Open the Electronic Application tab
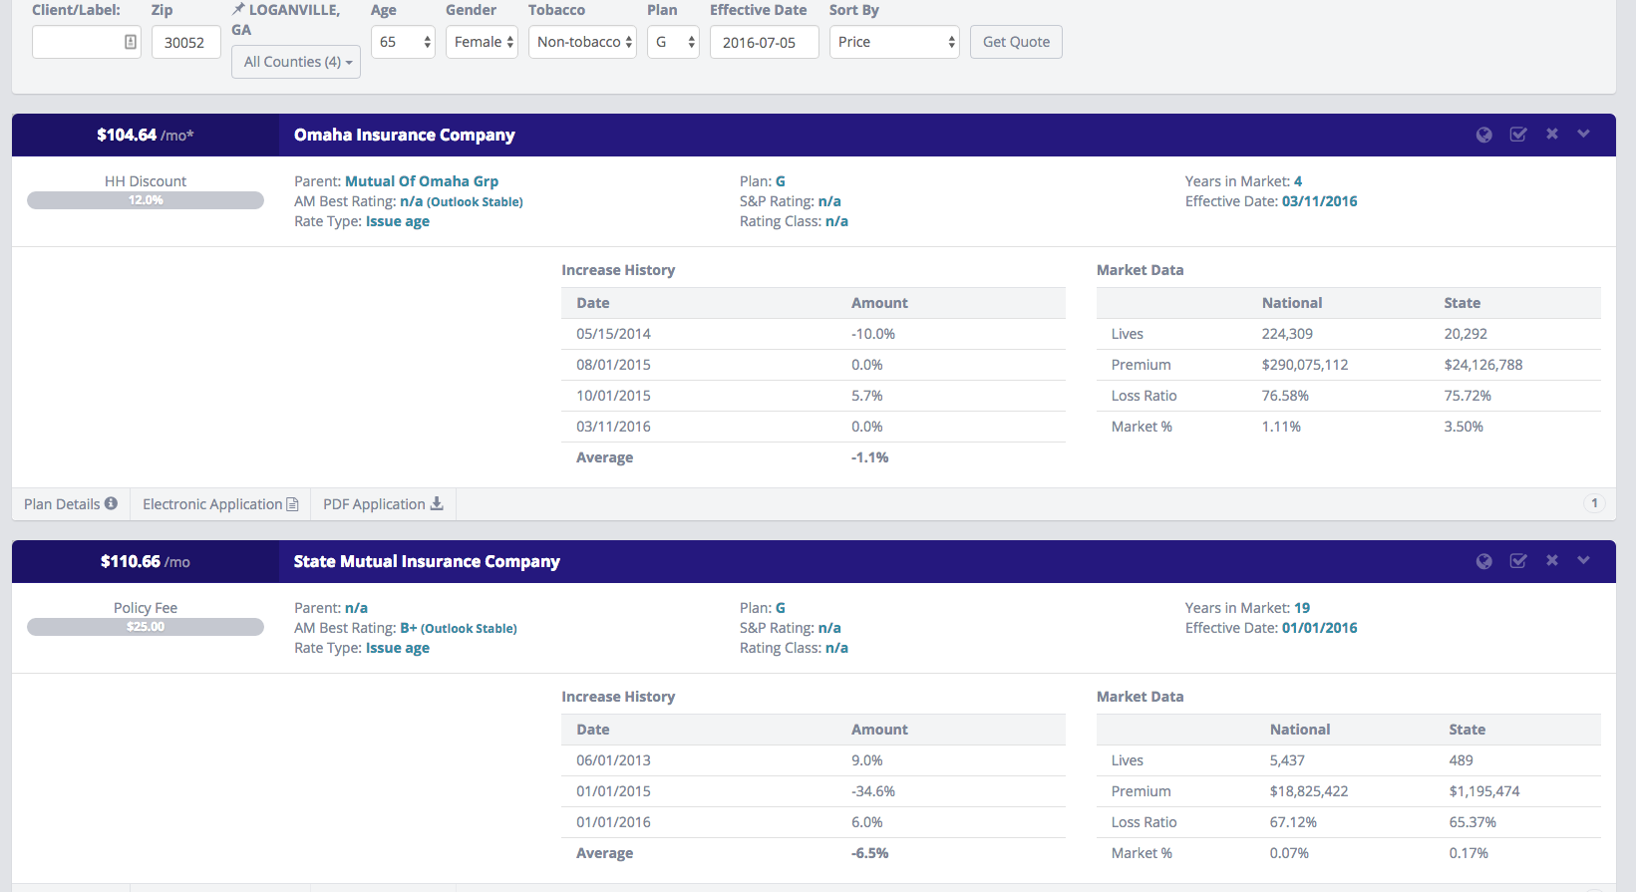The width and height of the screenshot is (1636, 892). click(x=220, y=504)
